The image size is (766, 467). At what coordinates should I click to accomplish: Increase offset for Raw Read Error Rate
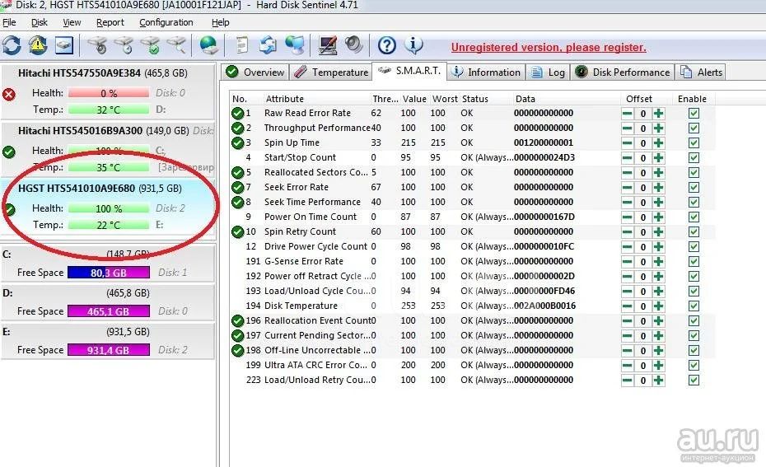click(x=659, y=114)
